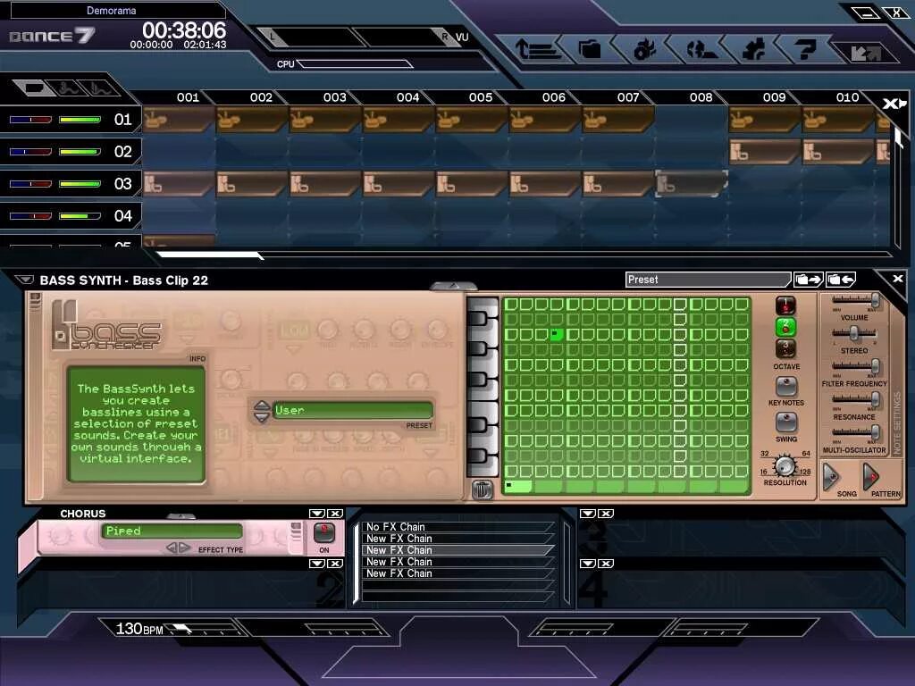The image size is (915, 686).
Task: Adjust the Multi-Oscillator slider
Action: pyautogui.click(x=854, y=433)
